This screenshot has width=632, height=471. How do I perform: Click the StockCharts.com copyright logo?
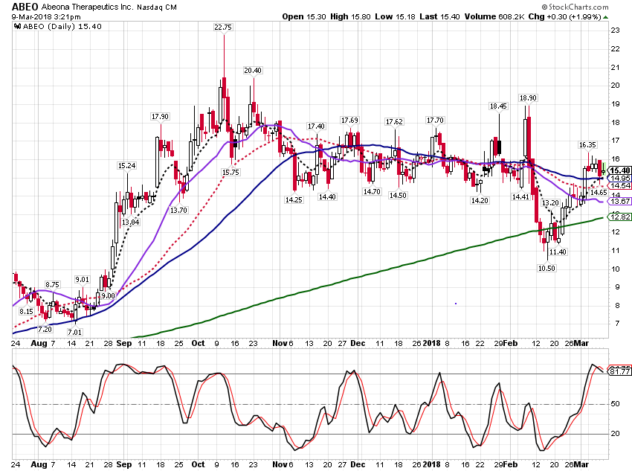click(x=575, y=7)
